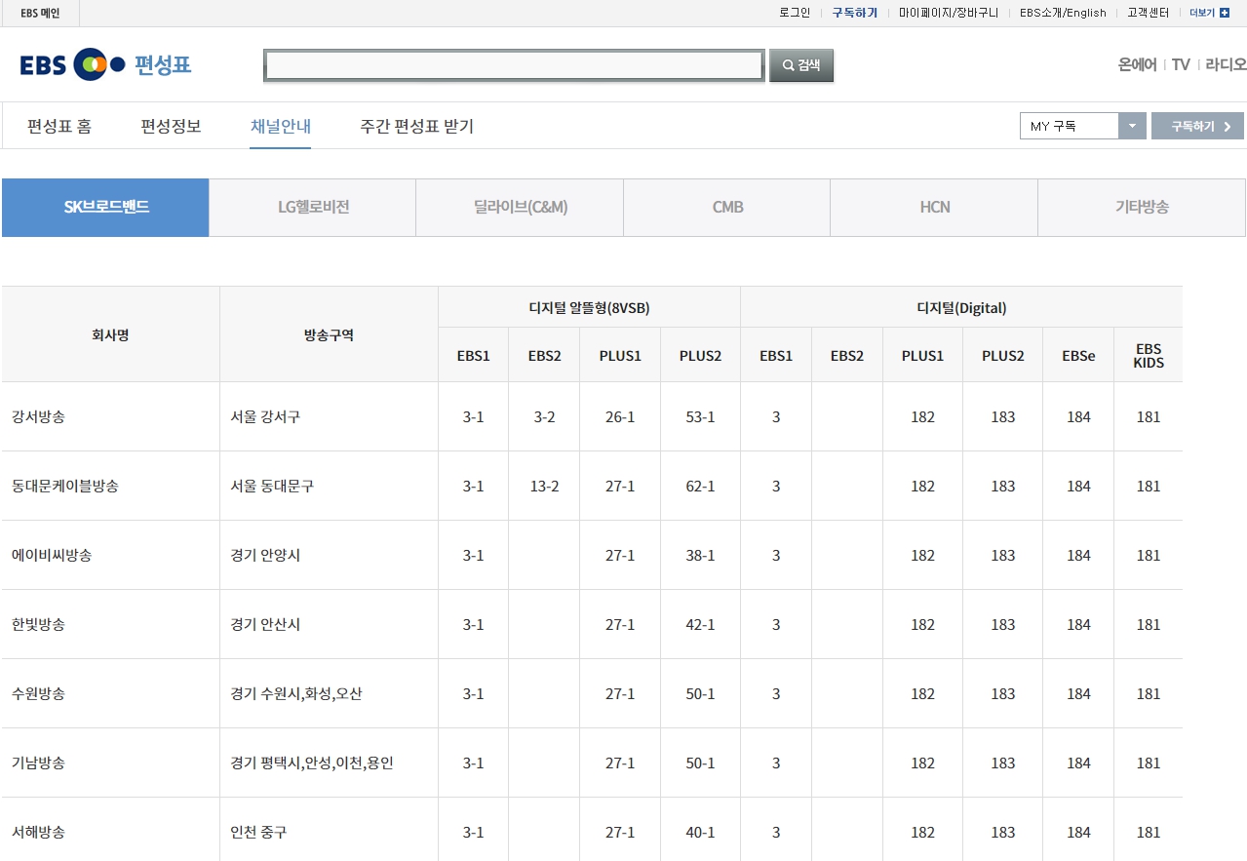
Task: Select the 기타방송 tab
Action: coord(1142,208)
